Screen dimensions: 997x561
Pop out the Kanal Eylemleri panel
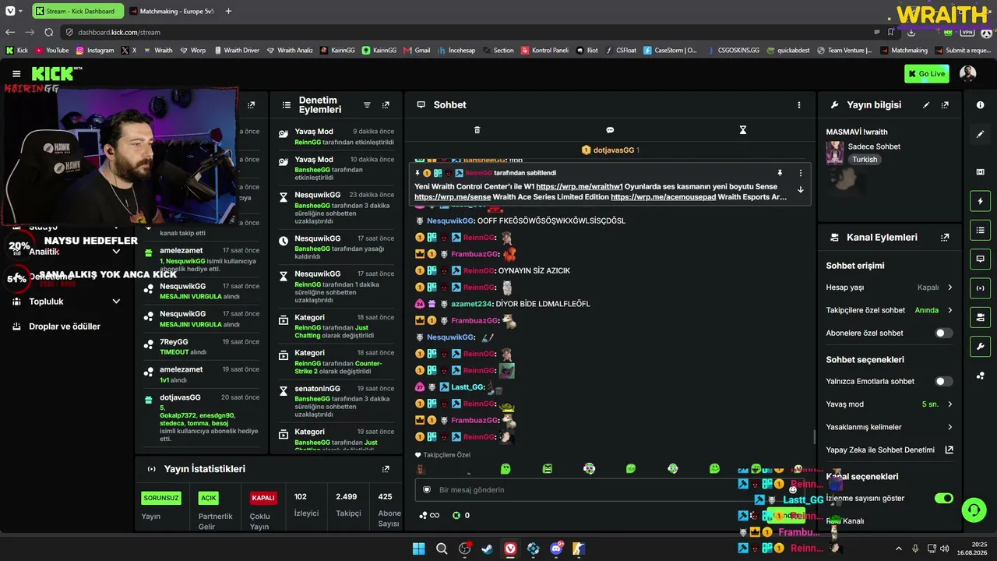[945, 238]
